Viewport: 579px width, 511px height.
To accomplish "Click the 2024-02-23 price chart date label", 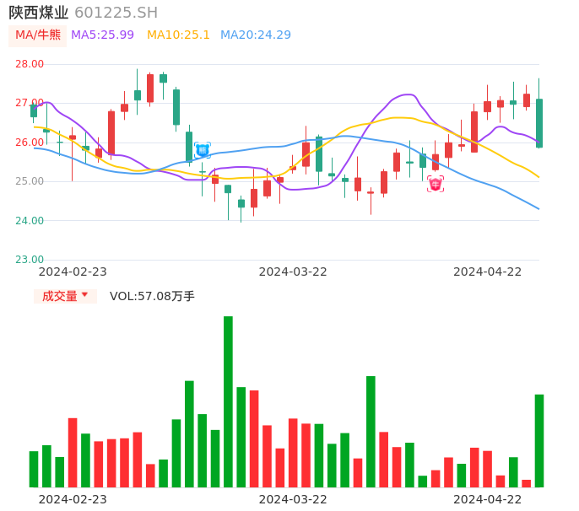I will tap(73, 271).
